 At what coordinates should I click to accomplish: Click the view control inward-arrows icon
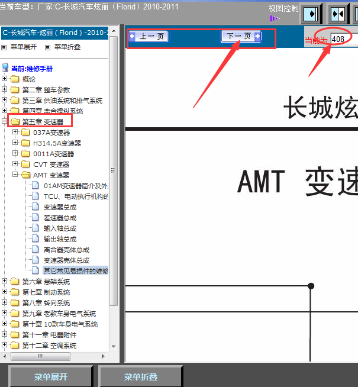(x=338, y=14)
